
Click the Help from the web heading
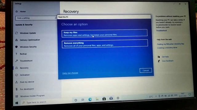(x=164, y=39)
